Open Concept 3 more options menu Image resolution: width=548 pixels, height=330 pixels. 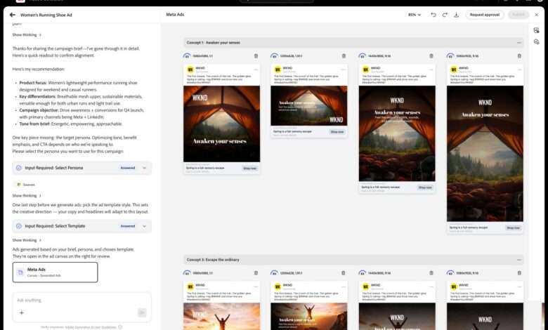tap(519, 260)
